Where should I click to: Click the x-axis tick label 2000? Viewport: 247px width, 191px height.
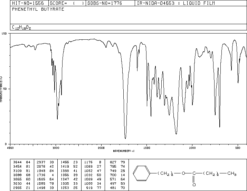(x=101, y=148)
